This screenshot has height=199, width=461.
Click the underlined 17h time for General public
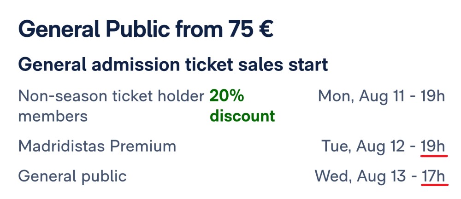[433, 176]
